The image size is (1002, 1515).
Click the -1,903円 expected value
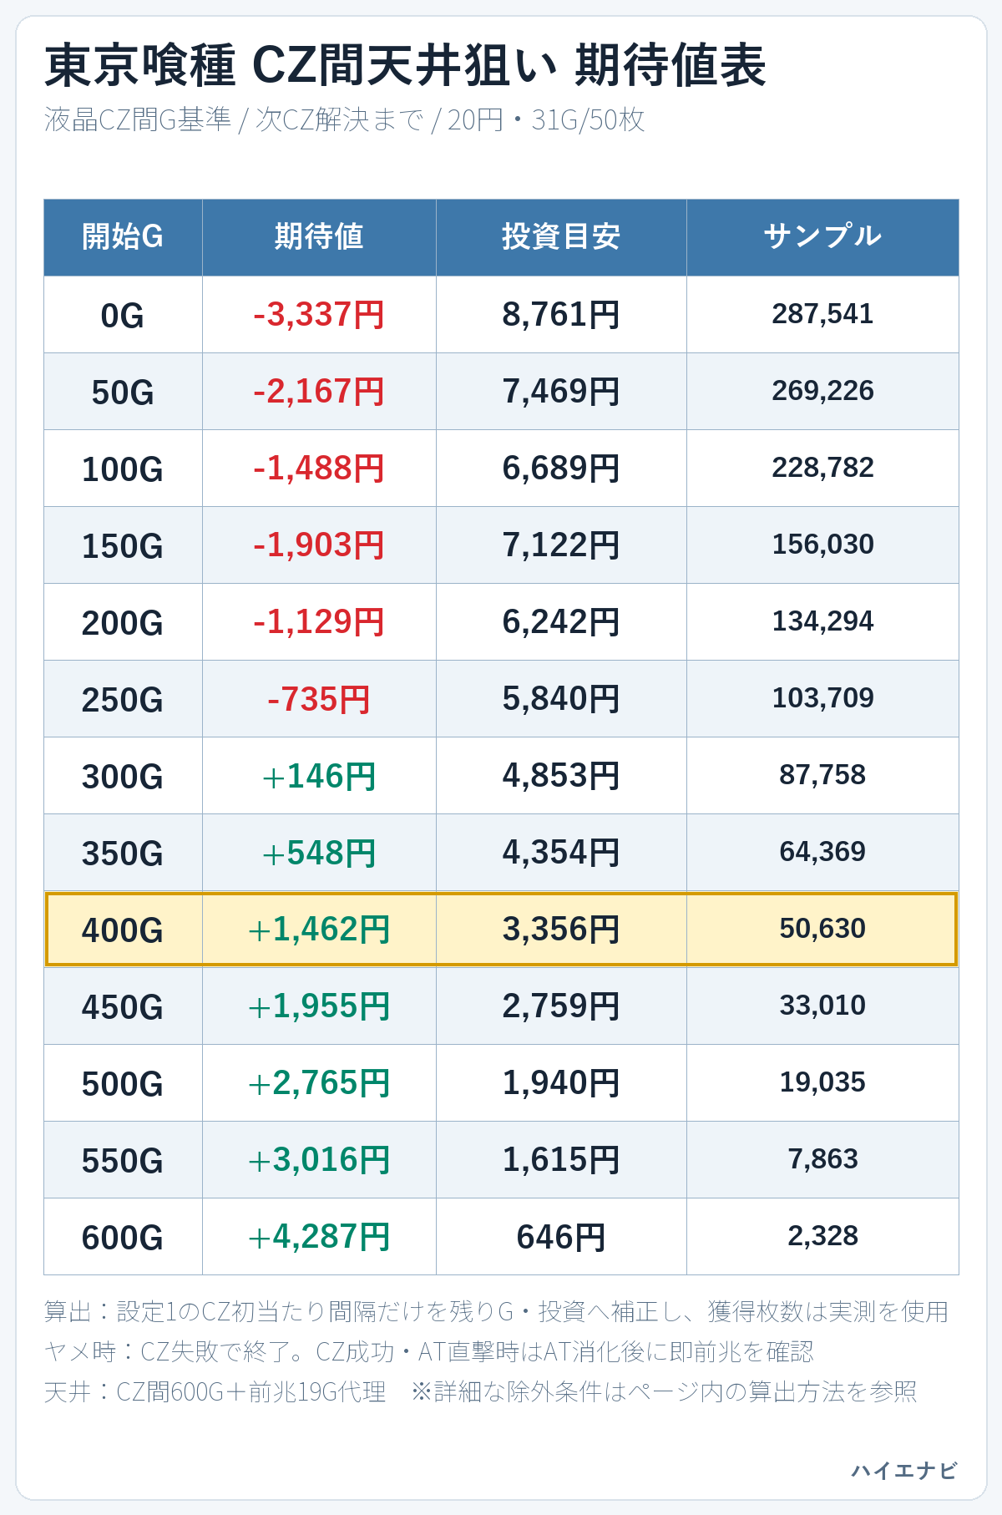tap(319, 545)
